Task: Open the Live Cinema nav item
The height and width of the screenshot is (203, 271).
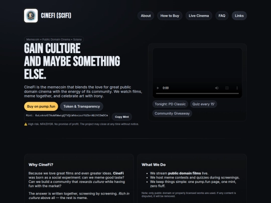Action: 199,16
